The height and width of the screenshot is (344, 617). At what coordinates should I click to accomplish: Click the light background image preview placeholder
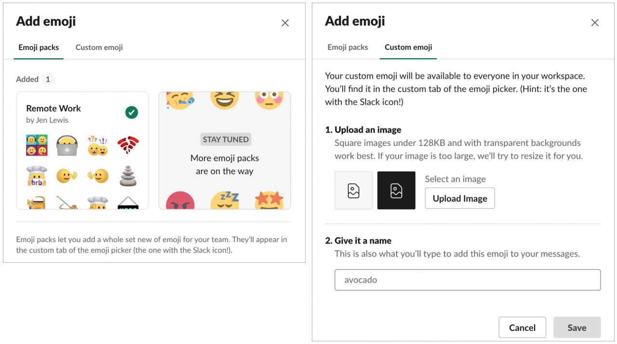pyautogui.click(x=353, y=191)
